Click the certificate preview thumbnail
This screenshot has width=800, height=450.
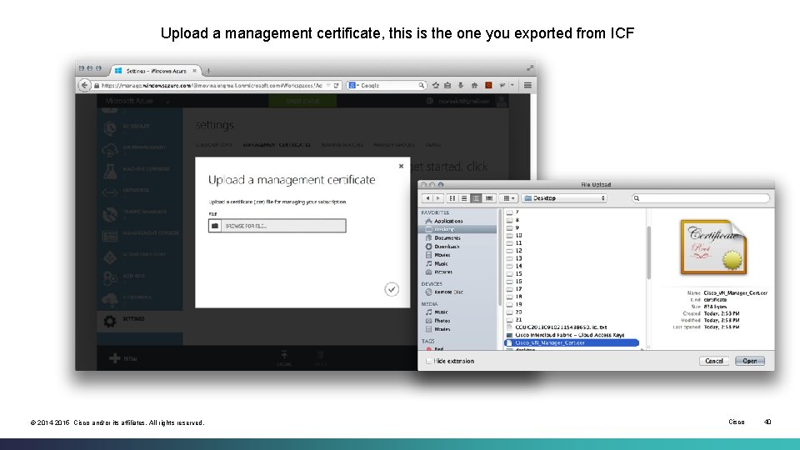click(713, 247)
